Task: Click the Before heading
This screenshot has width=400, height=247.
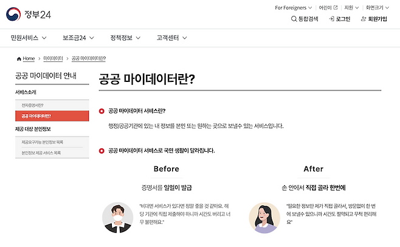Action: pyautogui.click(x=167, y=169)
